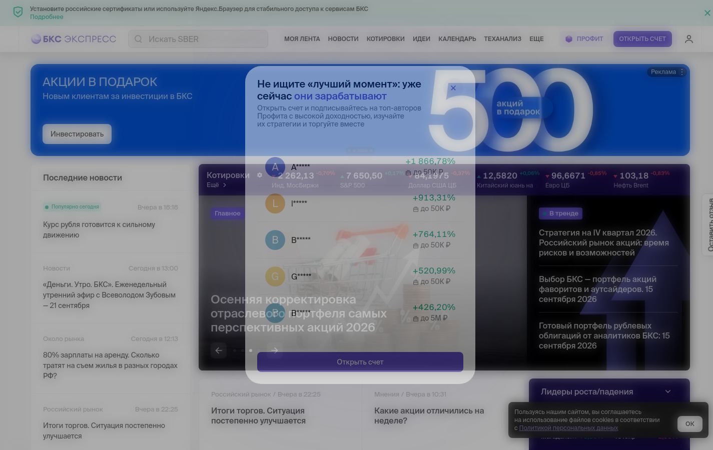Go to next slide arrow
The image size is (713, 450).
274,350
